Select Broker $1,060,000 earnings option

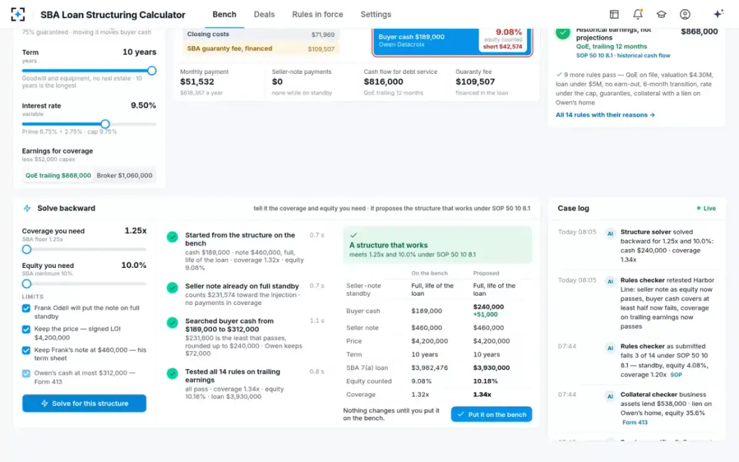coord(124,176)
